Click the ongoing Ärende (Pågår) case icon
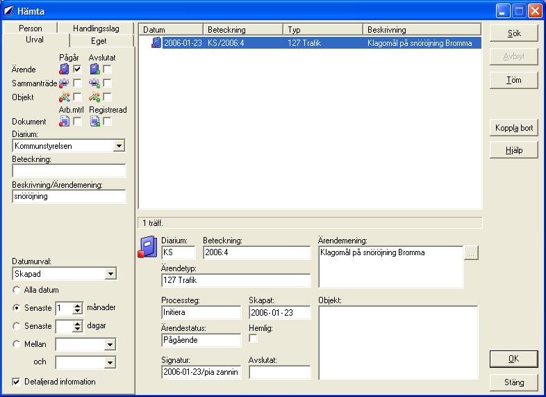Image resolution: width=546 pixels, height=397 pixels. point(64,69)
